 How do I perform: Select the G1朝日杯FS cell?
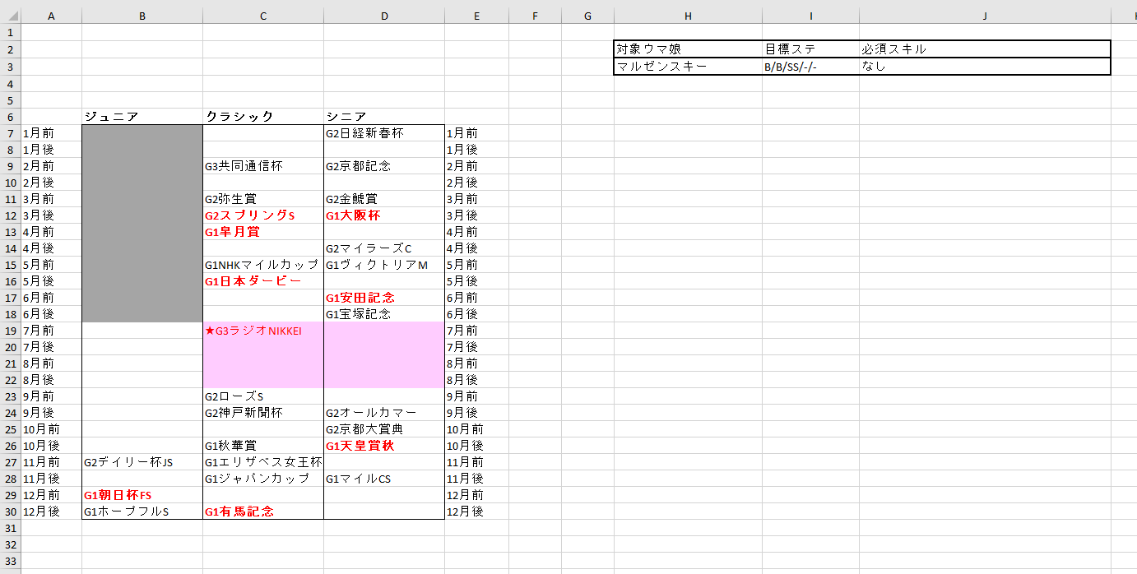point(142,495)
